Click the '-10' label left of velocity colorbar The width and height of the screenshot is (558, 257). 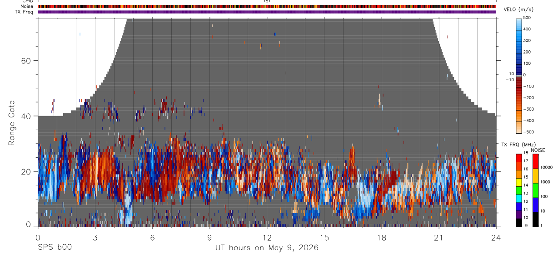[509, 80]
